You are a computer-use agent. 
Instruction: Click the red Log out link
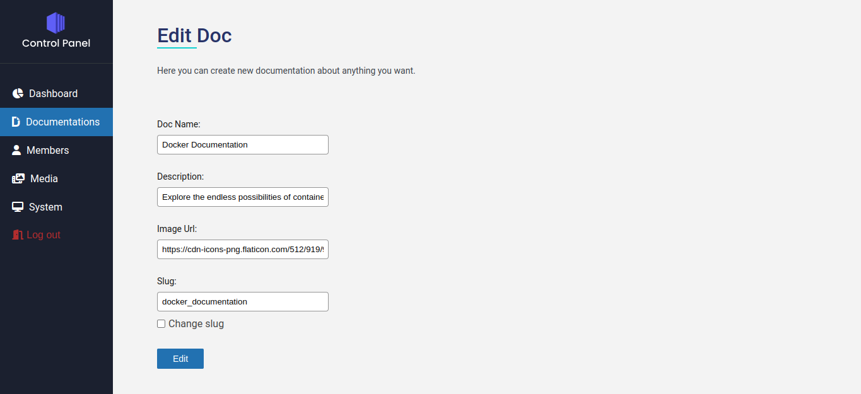click(x=44, y=235)
